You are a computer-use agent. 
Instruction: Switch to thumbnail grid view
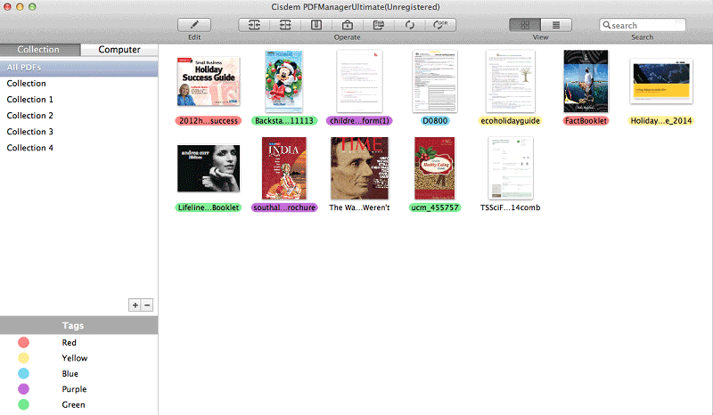525,25
